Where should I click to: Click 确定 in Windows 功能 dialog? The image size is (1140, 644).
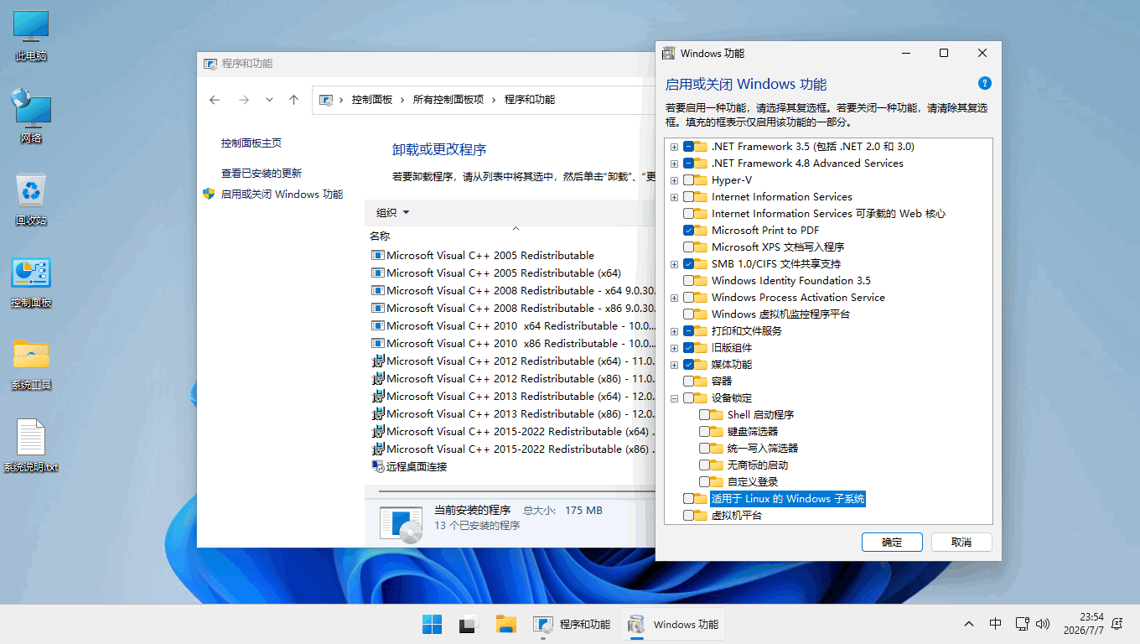[892, 543]
